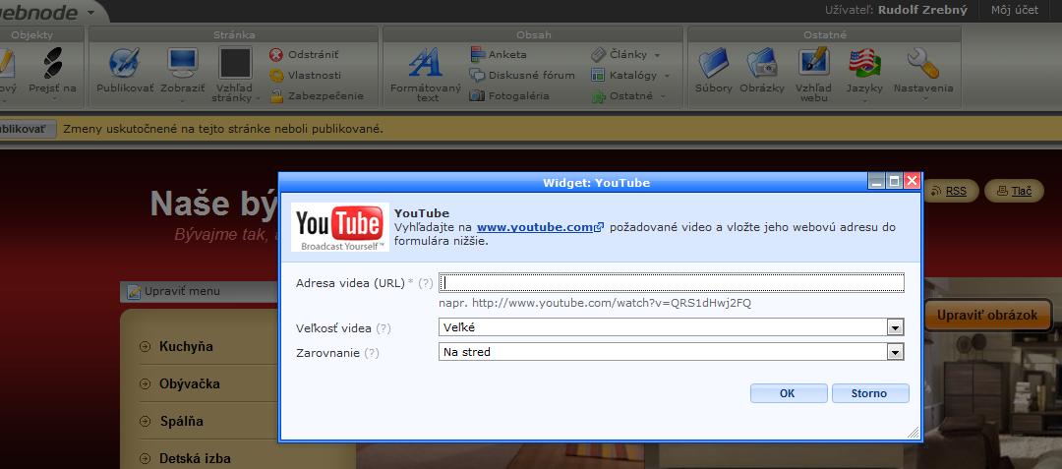This screenshot has height=469, width=1062.
Task: Open Kuchyňa menu item
Action: coord(186,346)
